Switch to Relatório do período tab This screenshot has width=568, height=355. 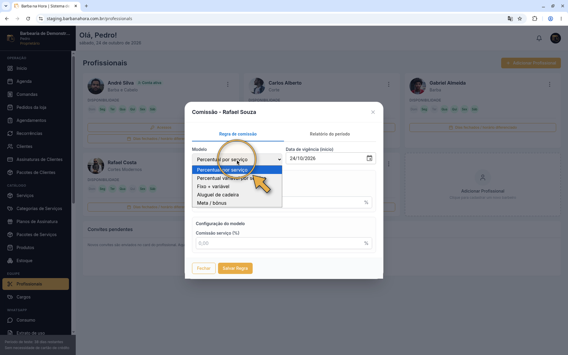pyautogui.click(x=330, y=134)
